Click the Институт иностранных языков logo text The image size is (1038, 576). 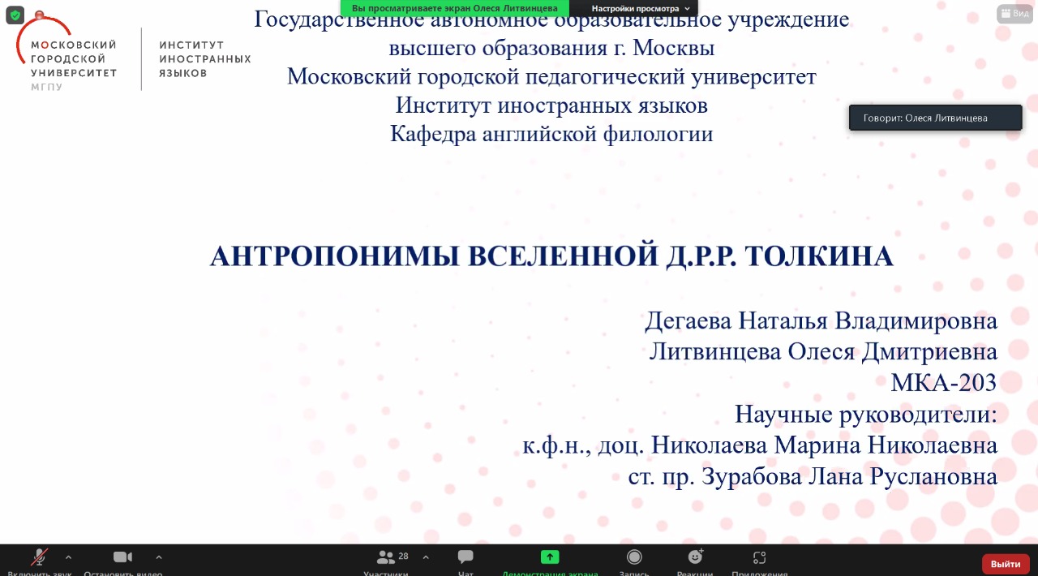coord(204,59)
